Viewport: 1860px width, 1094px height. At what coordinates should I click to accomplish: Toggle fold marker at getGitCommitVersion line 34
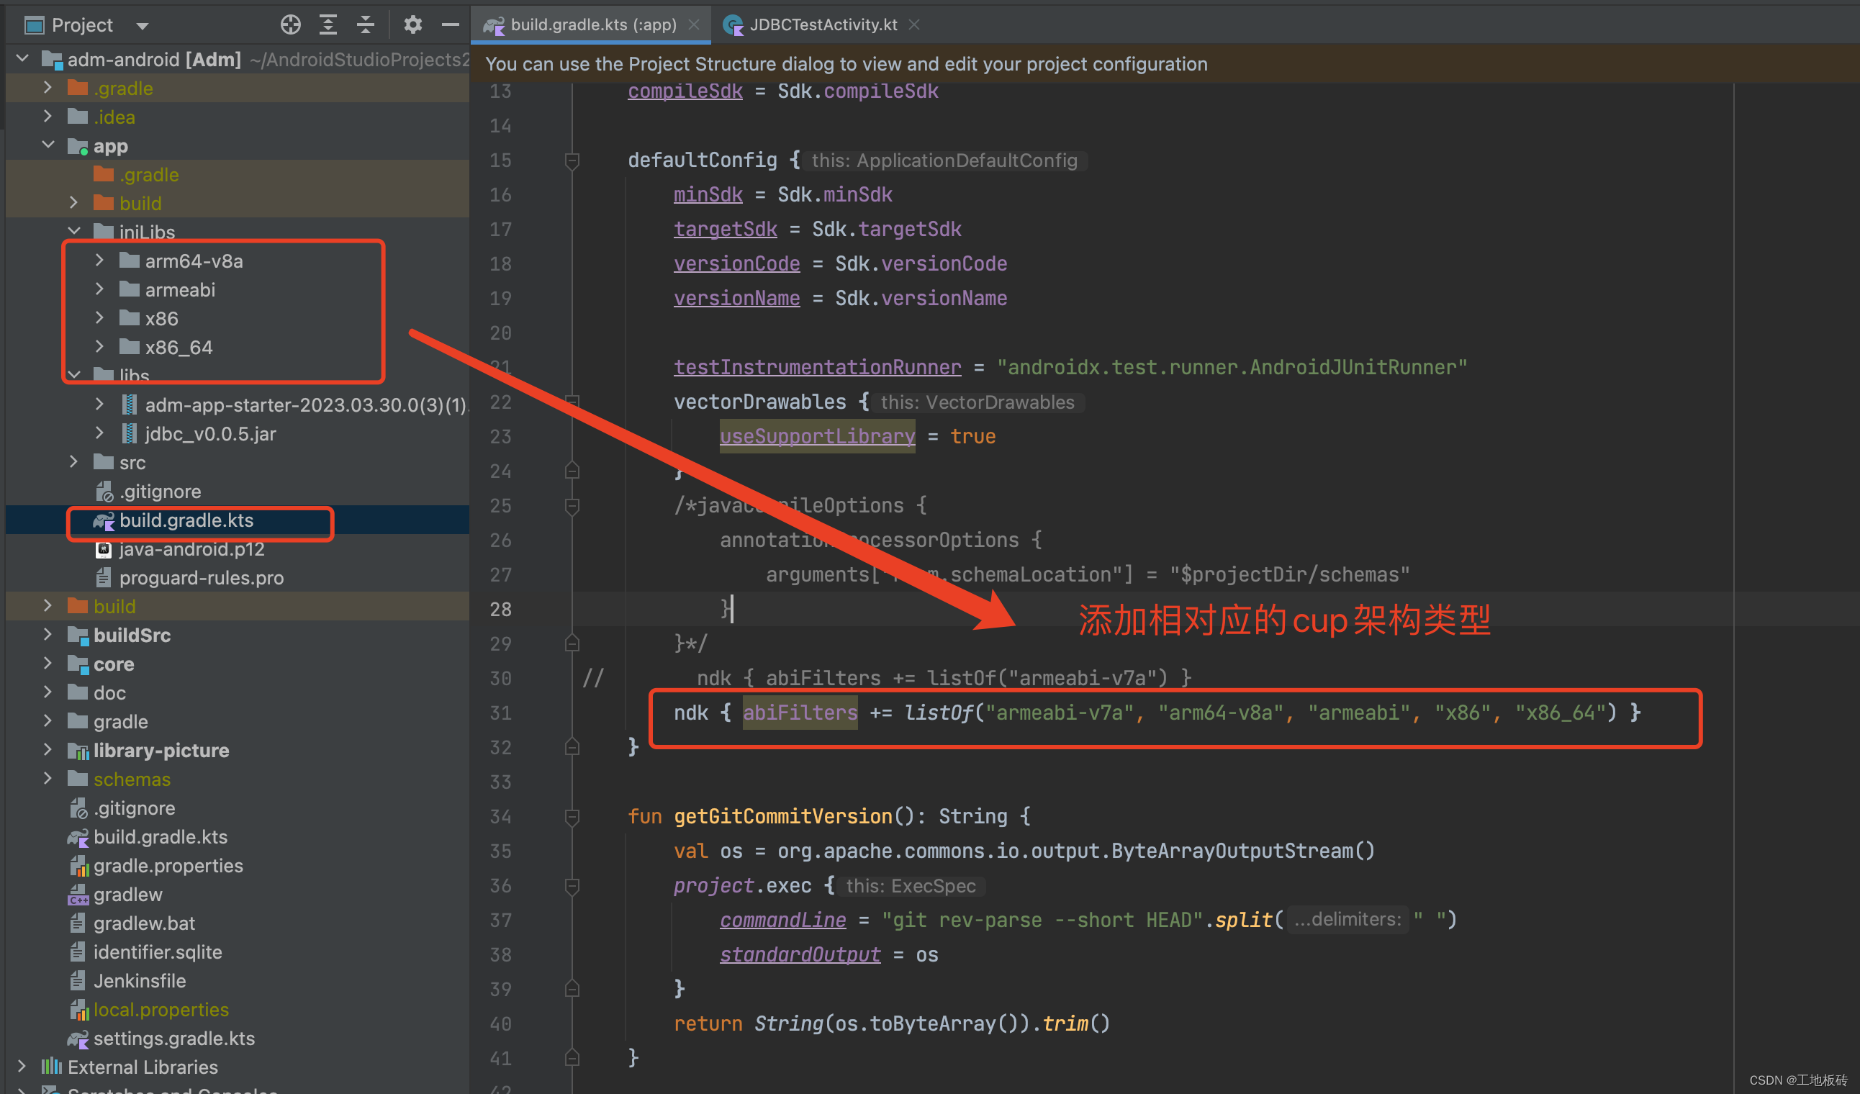pos(572,816)
